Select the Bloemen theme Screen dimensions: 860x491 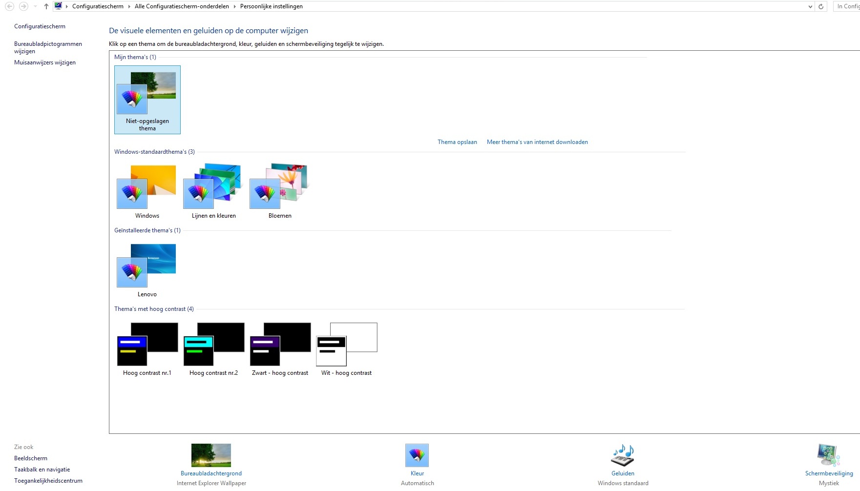280,191
